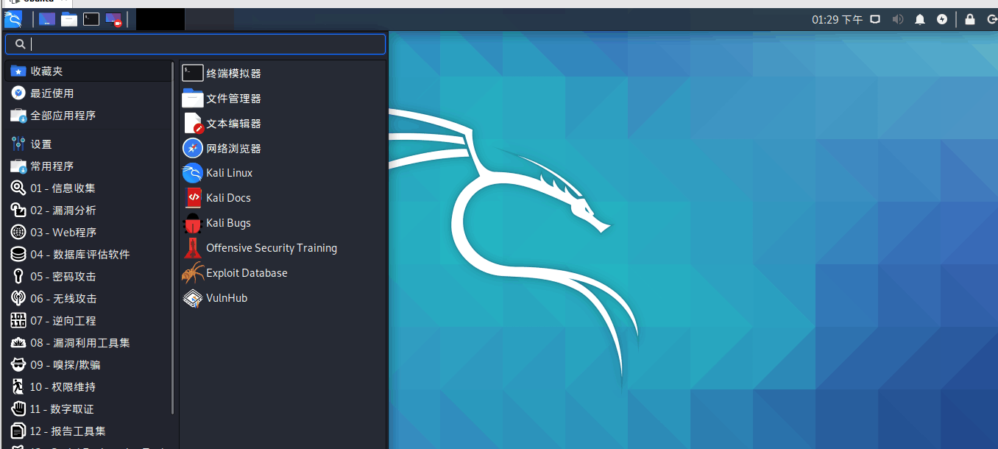
Task: Open Kali Linux website entry
Action: click(283, 173)
